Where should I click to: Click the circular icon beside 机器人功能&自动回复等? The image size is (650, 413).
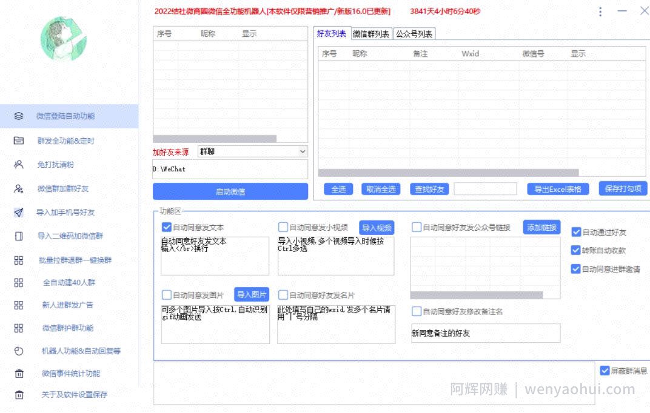tap(19, 351)
